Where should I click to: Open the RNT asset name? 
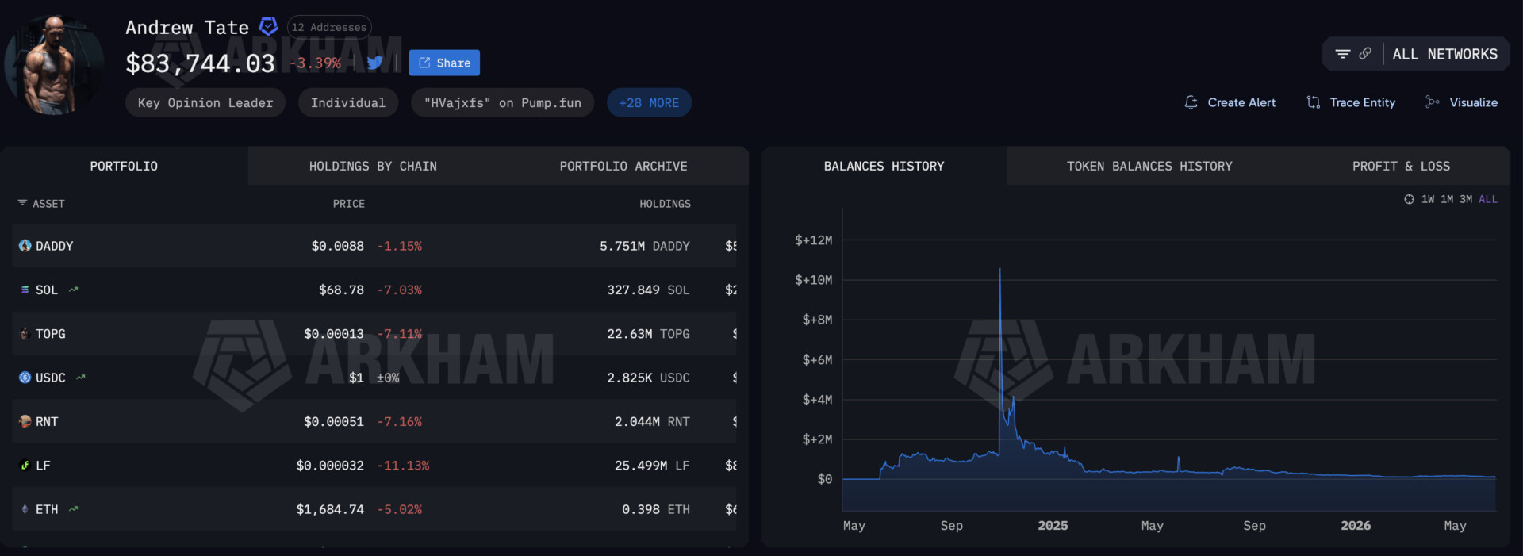pos(47,422)
